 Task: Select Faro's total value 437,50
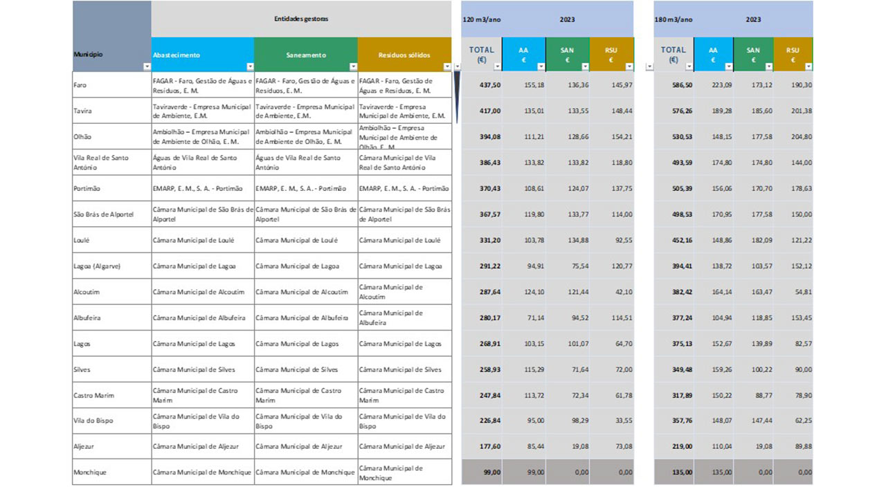tap(482, 85)
